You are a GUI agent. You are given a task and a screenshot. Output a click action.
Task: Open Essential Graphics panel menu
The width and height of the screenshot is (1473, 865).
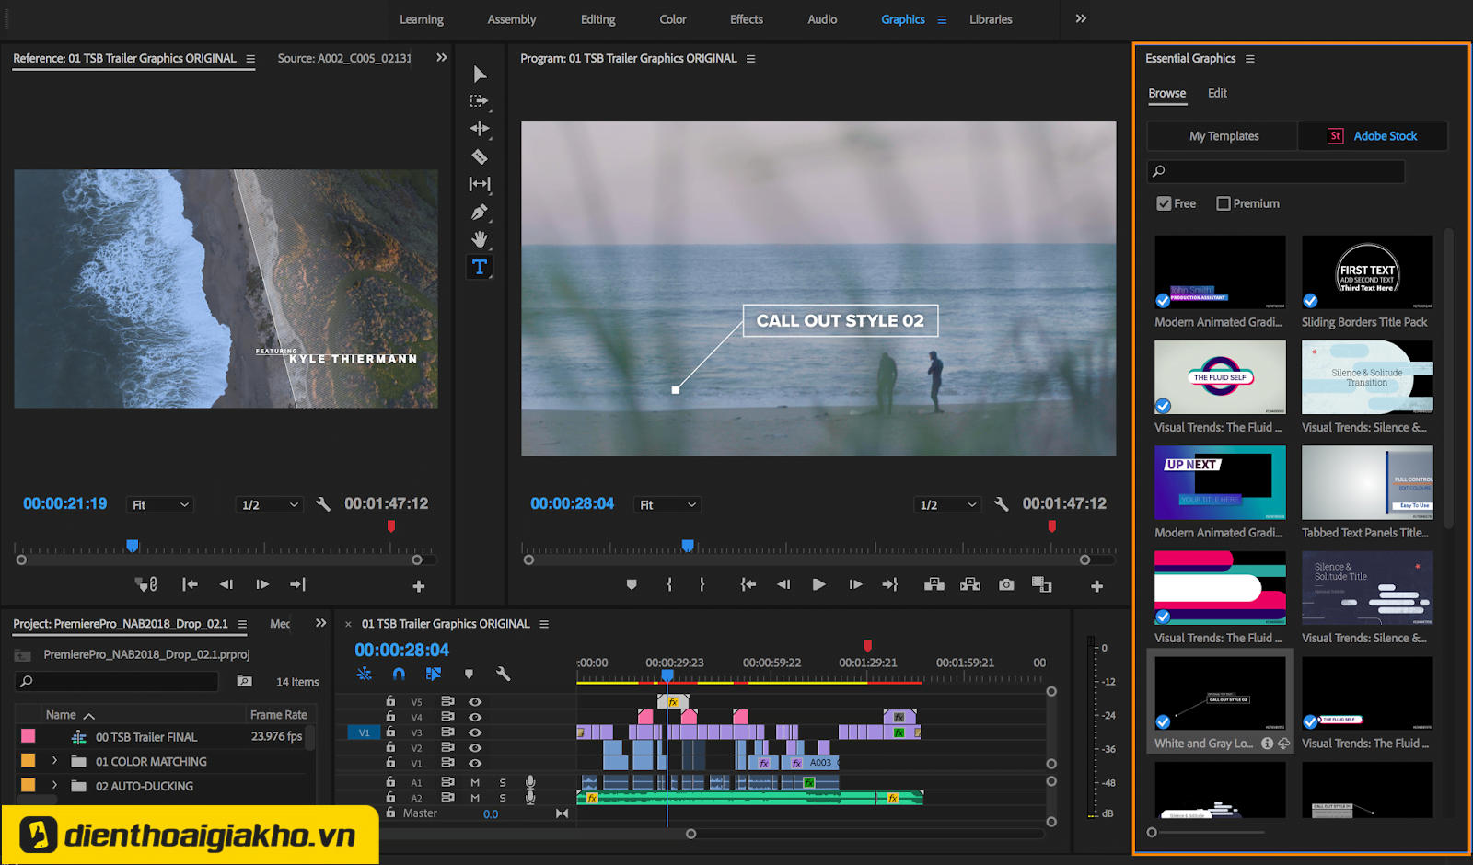[x=1249, y=59]
